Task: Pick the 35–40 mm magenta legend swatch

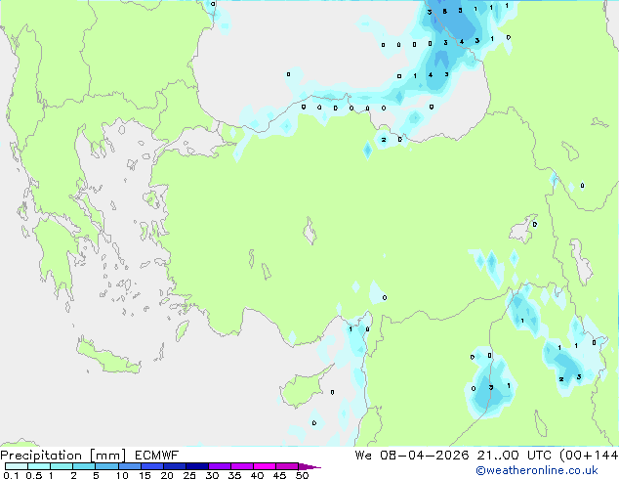Action: point(242,466)
